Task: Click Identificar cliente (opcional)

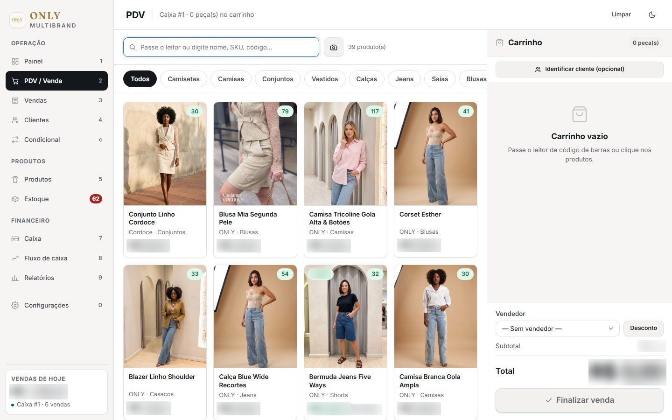Action: (x=579, y=69)
